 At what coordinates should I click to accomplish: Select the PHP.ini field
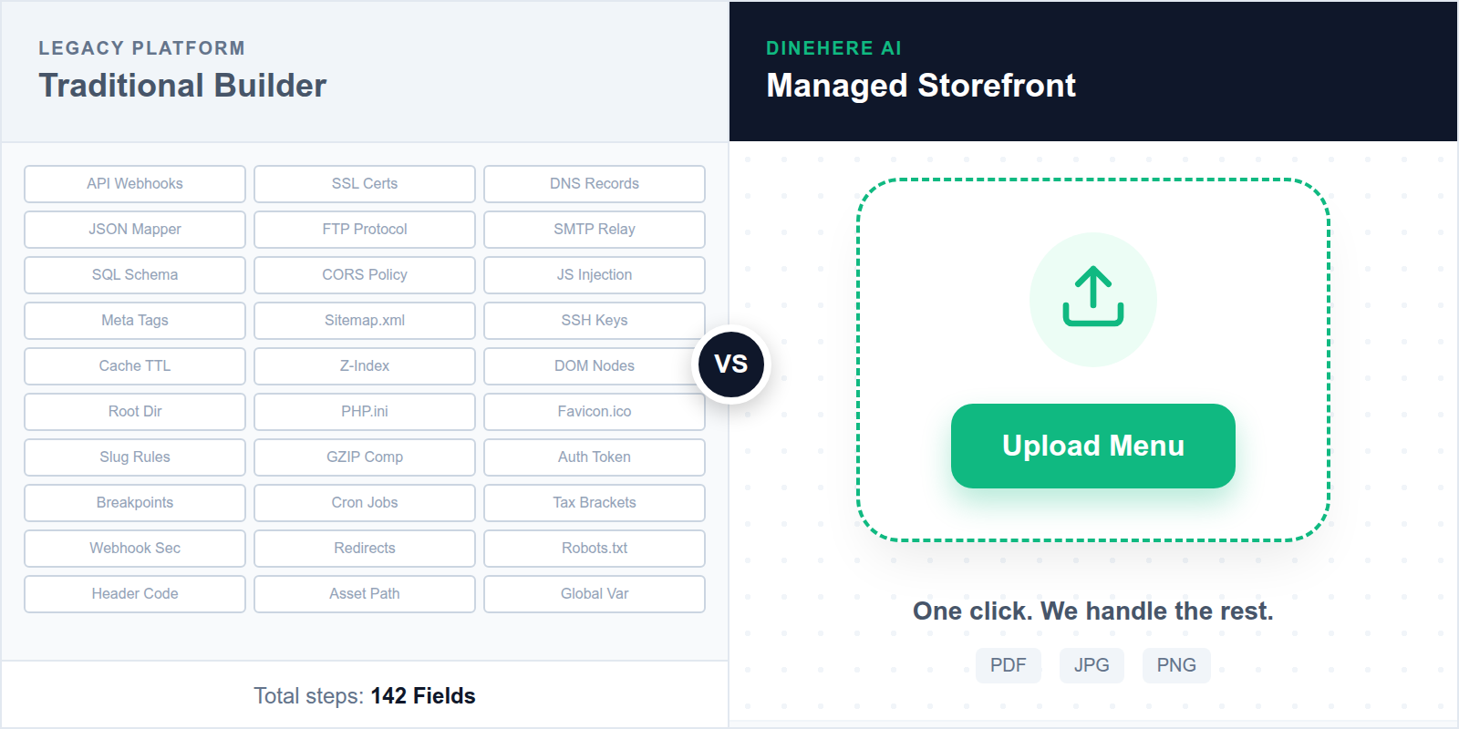tap(365, 412)
